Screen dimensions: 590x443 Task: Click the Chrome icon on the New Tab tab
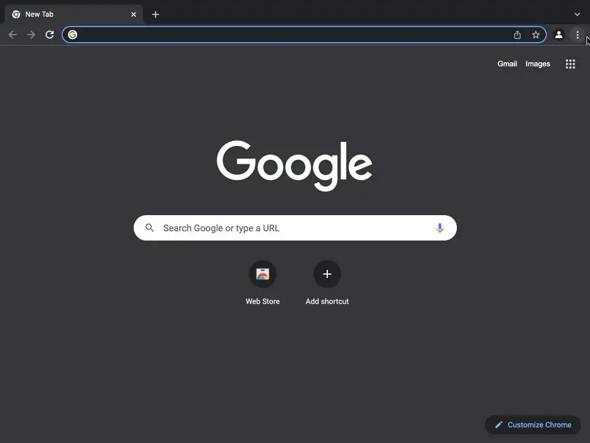pyautogui.click(x=16, y=14)
